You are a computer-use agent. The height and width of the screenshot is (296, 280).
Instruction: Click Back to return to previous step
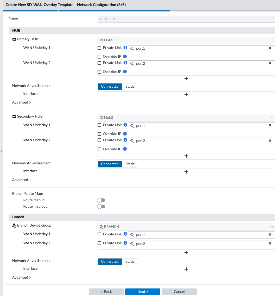tap(106, 292)
